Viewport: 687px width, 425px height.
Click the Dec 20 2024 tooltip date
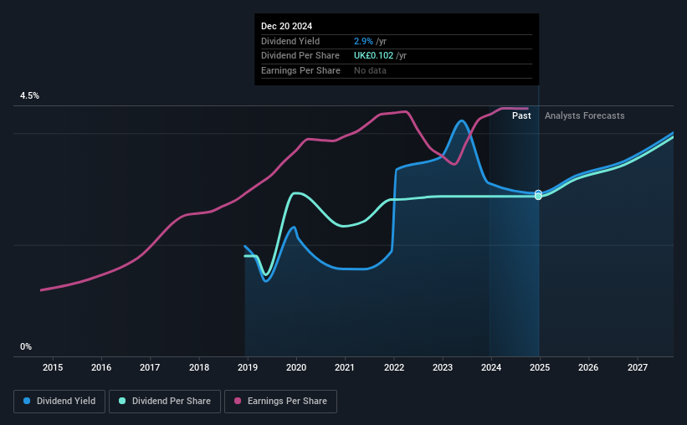point(286,26)
